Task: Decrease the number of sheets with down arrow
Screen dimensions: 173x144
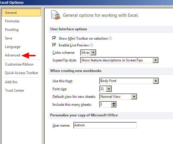Action: tap(114, 106)
